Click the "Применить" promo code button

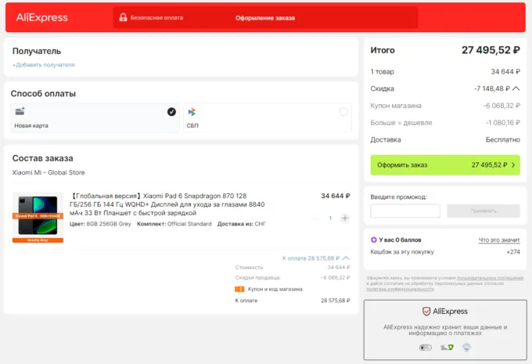tap(483, 211)
